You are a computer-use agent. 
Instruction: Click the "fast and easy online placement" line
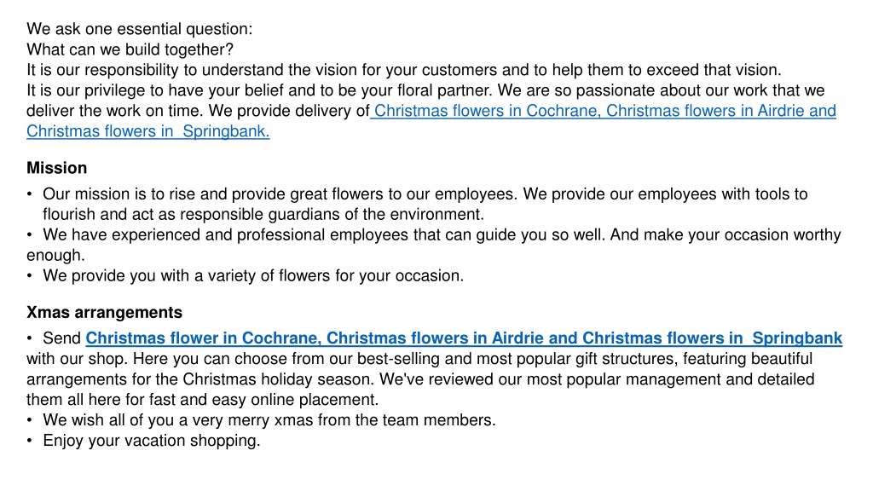click(x=203, y=400)
